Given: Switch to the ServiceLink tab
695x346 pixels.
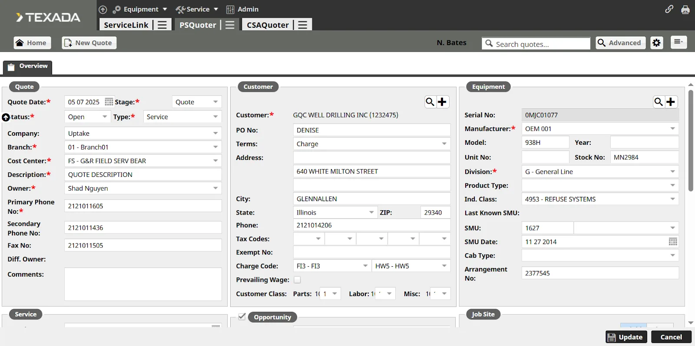Looking at the screenshot, I should coord(126,25).
